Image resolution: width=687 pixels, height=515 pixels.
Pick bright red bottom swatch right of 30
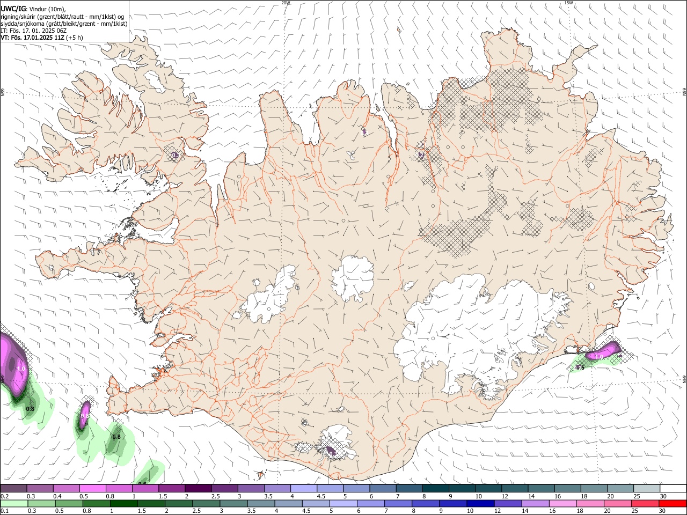[673, 503]
